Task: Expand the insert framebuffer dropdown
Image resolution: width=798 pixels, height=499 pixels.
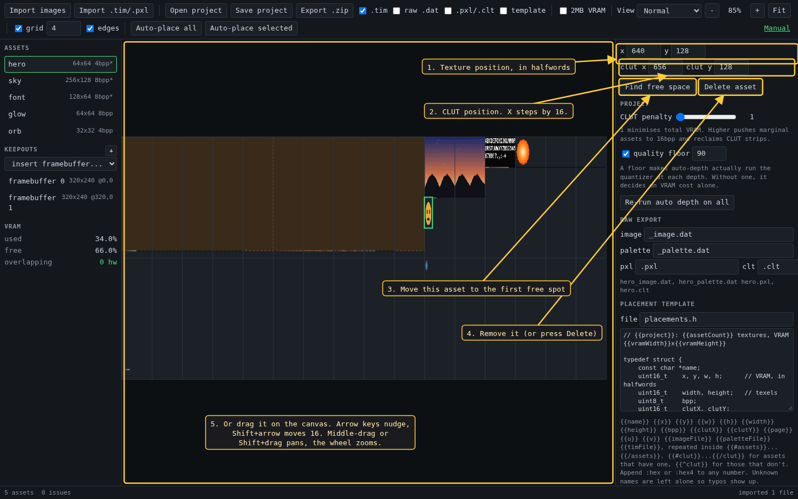Action: point(60,164)
